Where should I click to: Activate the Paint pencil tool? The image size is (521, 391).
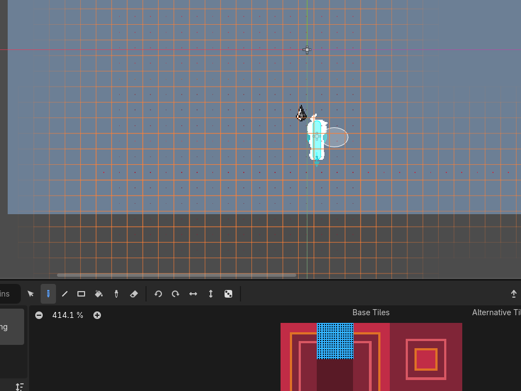coord(48,294)
